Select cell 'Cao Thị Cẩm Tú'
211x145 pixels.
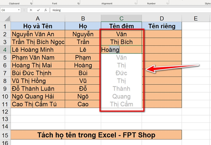tap(38, 104)
